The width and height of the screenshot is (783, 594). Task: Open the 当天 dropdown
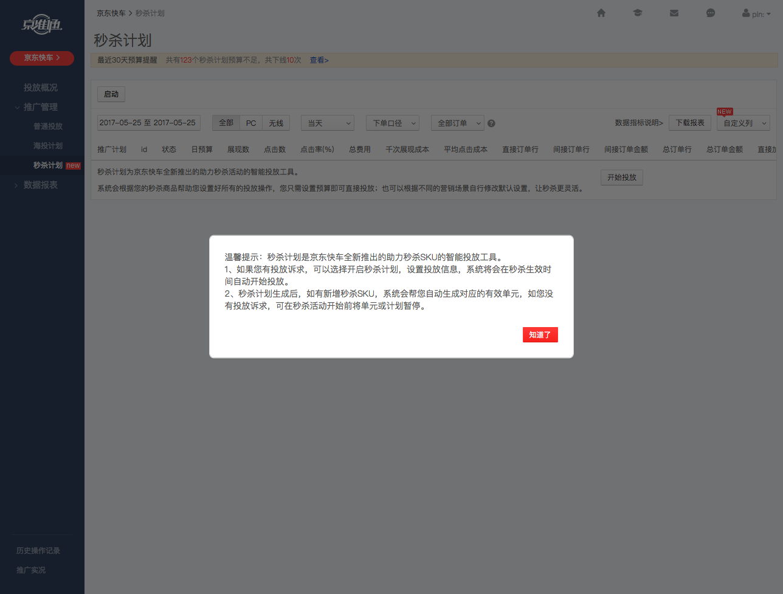[x=328, y=123]
